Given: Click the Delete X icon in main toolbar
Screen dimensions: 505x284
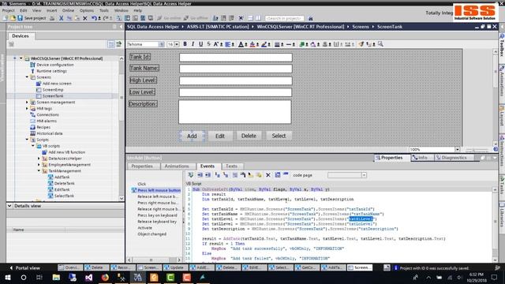Looking at the screenshot, I should (x=85, y=18).
